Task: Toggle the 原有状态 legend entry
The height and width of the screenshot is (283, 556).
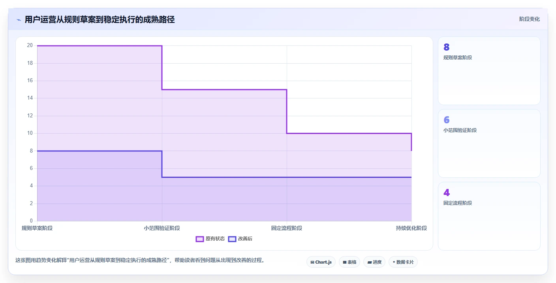Action: (210, 239)
